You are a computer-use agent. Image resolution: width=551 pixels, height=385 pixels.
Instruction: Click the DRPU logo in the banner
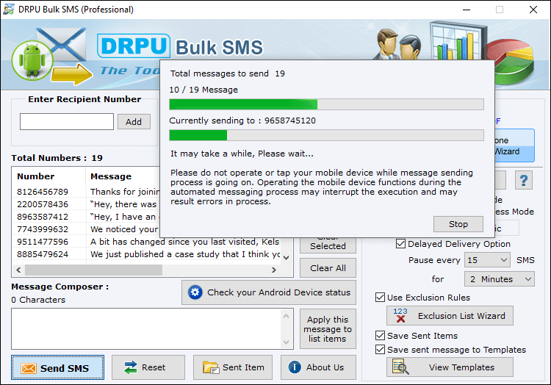tap(134, 46)
